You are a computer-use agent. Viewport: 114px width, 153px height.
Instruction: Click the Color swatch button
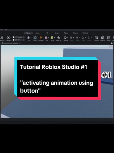[71, 38]
